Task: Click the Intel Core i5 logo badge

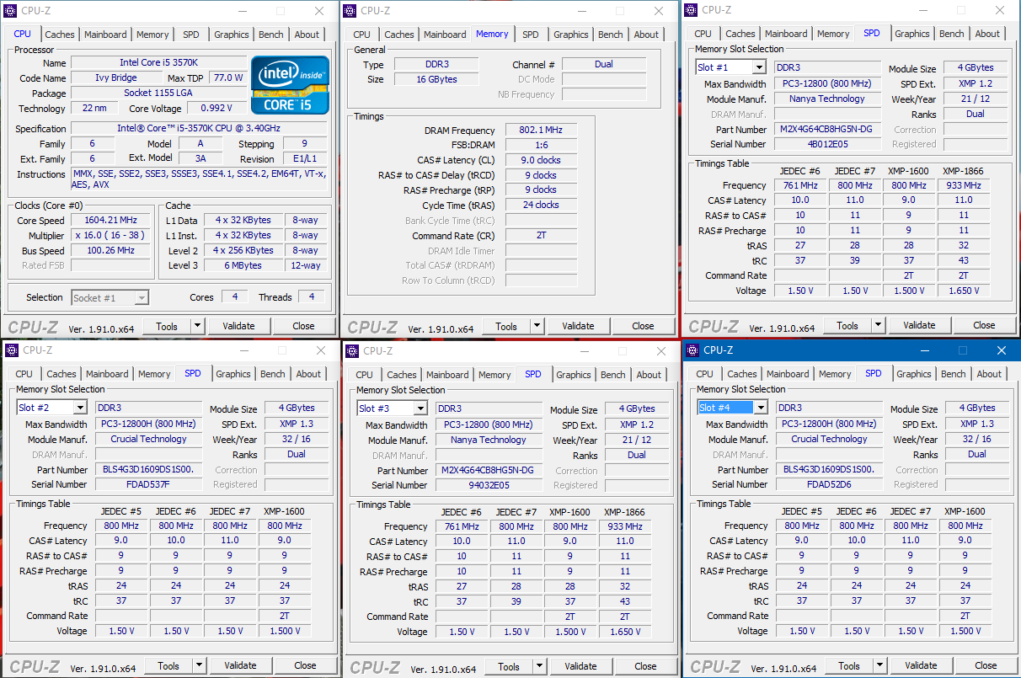Action: [290, 84]
